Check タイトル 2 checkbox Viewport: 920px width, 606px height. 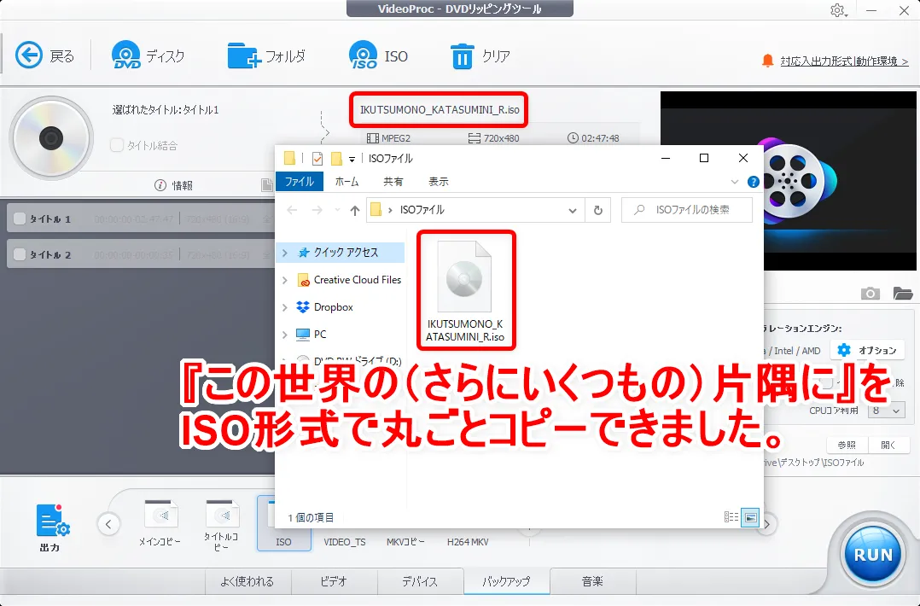pos(20,254)
